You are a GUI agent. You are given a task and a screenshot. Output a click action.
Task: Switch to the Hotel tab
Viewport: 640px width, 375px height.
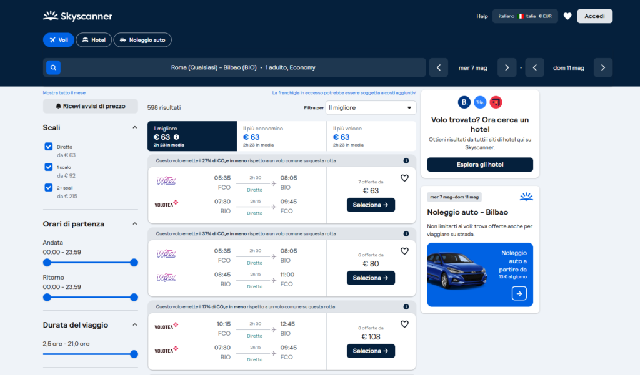[94, 40]
